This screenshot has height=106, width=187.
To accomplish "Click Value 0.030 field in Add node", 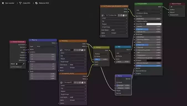I will pos(123,62).
